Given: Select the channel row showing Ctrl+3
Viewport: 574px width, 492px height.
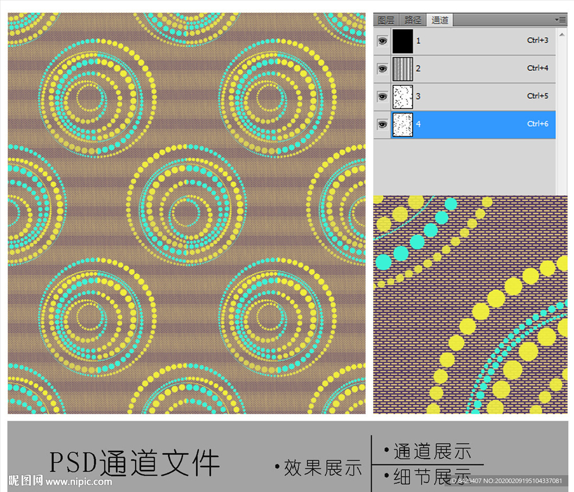Looking at the screenshot, I should click(464, 41).
